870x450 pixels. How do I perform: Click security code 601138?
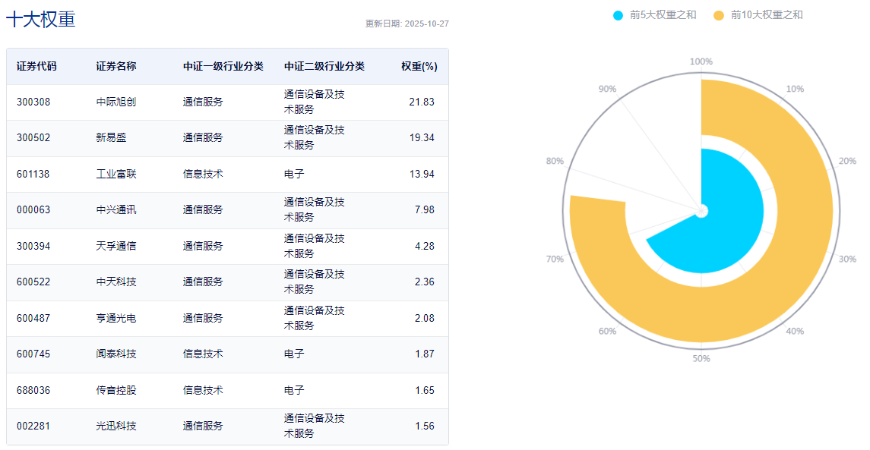coord(33,174)
